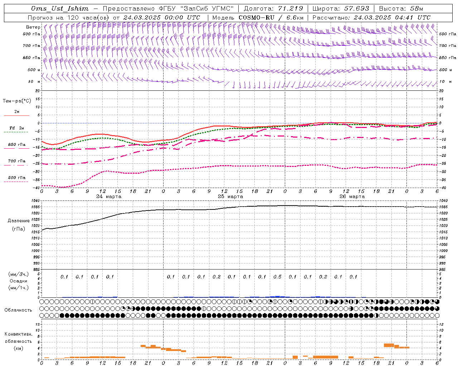Select the Долгота: 71.219 header value

[273, 9]
